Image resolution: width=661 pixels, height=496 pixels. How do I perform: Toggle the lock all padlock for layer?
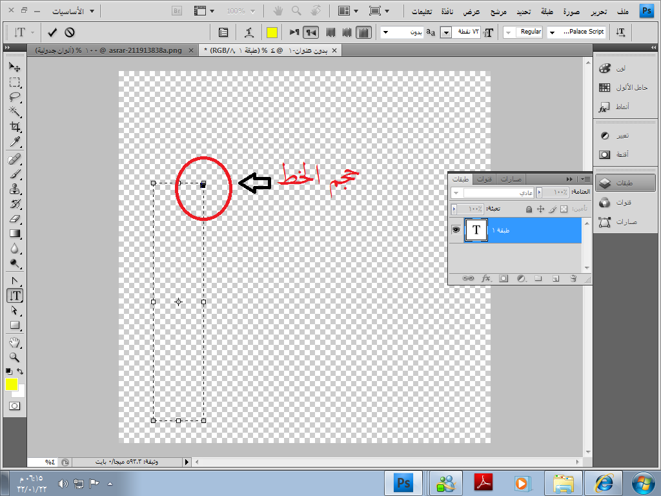[529, 209]
